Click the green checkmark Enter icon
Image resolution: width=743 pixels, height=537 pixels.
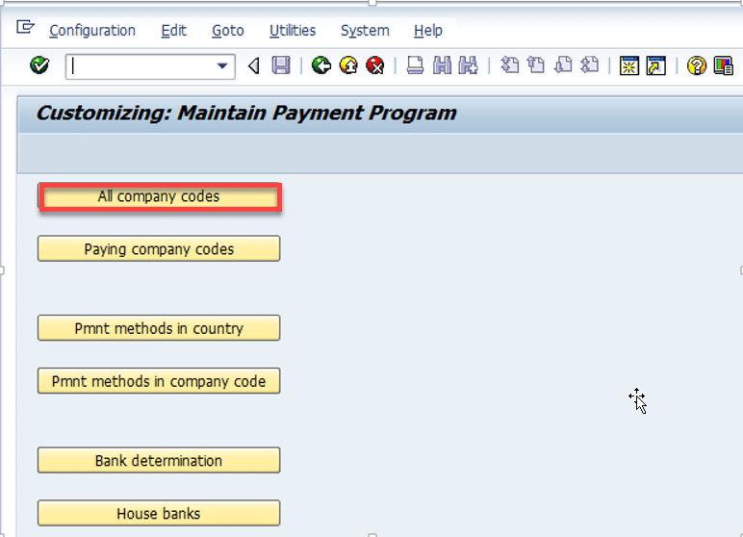pos(39,65)
